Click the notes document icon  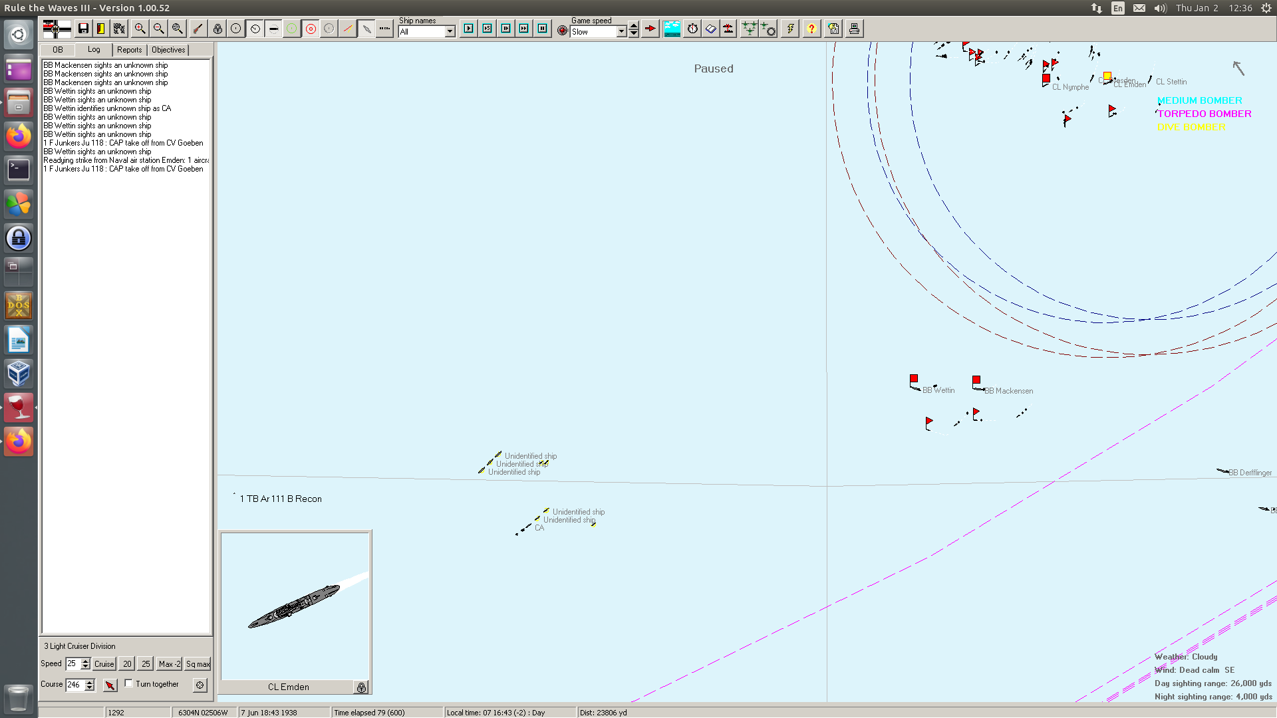[834, 29]
